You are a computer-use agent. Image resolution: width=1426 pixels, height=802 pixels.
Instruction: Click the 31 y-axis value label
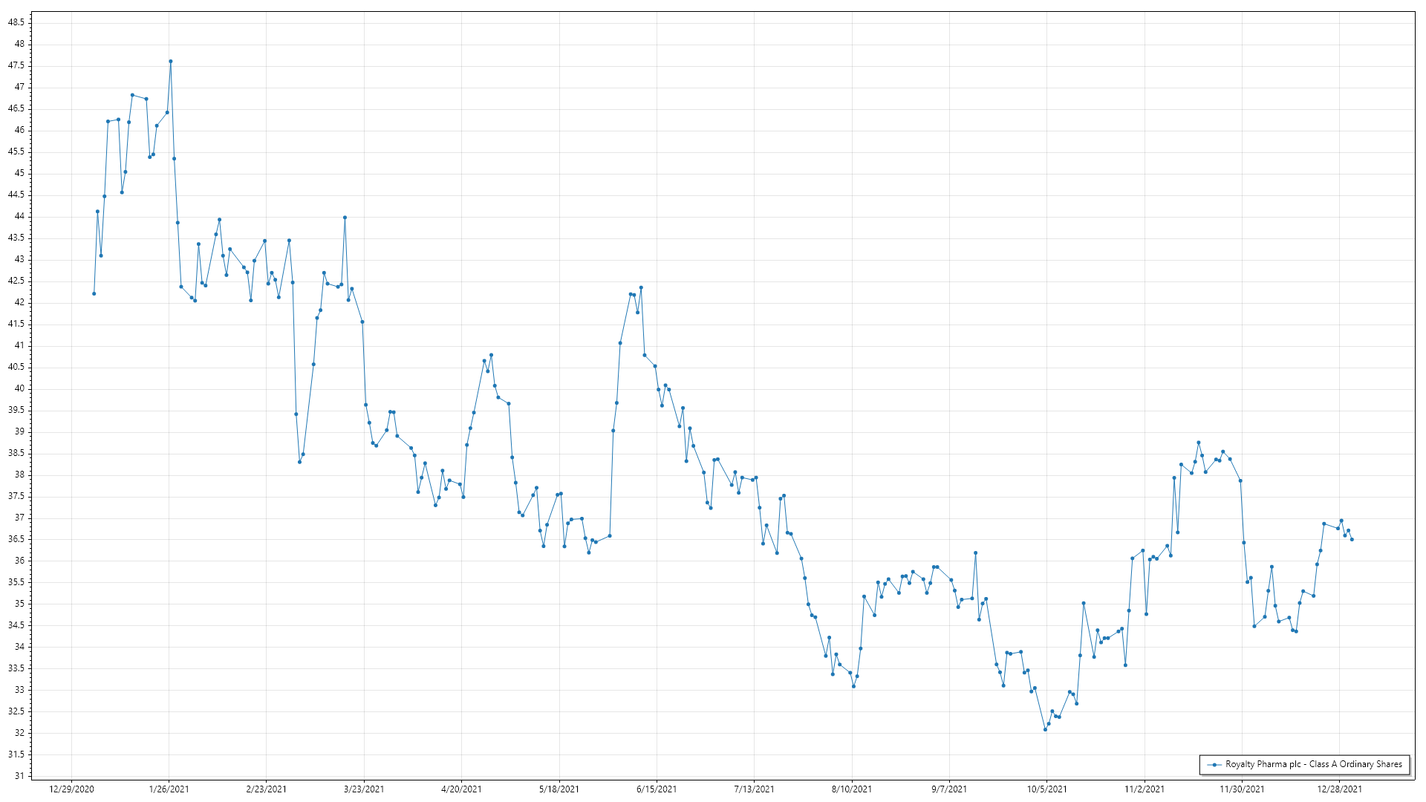tap(19, 776)
